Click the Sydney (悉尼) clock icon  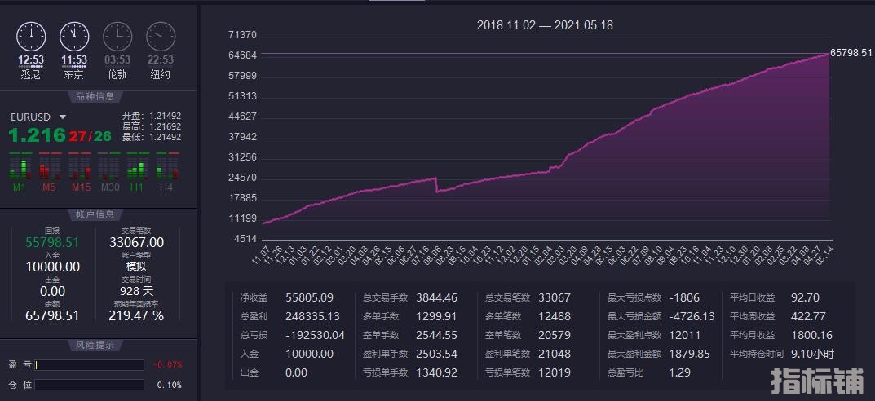(31, 36)
